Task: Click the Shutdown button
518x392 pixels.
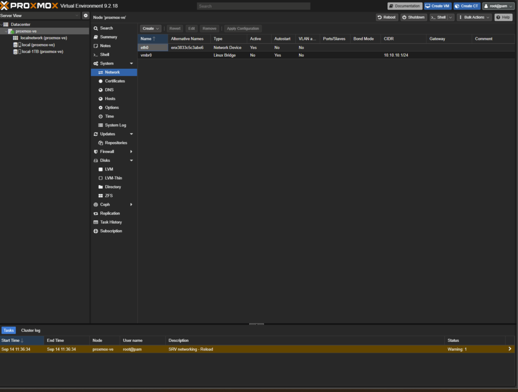Action: 414,17
